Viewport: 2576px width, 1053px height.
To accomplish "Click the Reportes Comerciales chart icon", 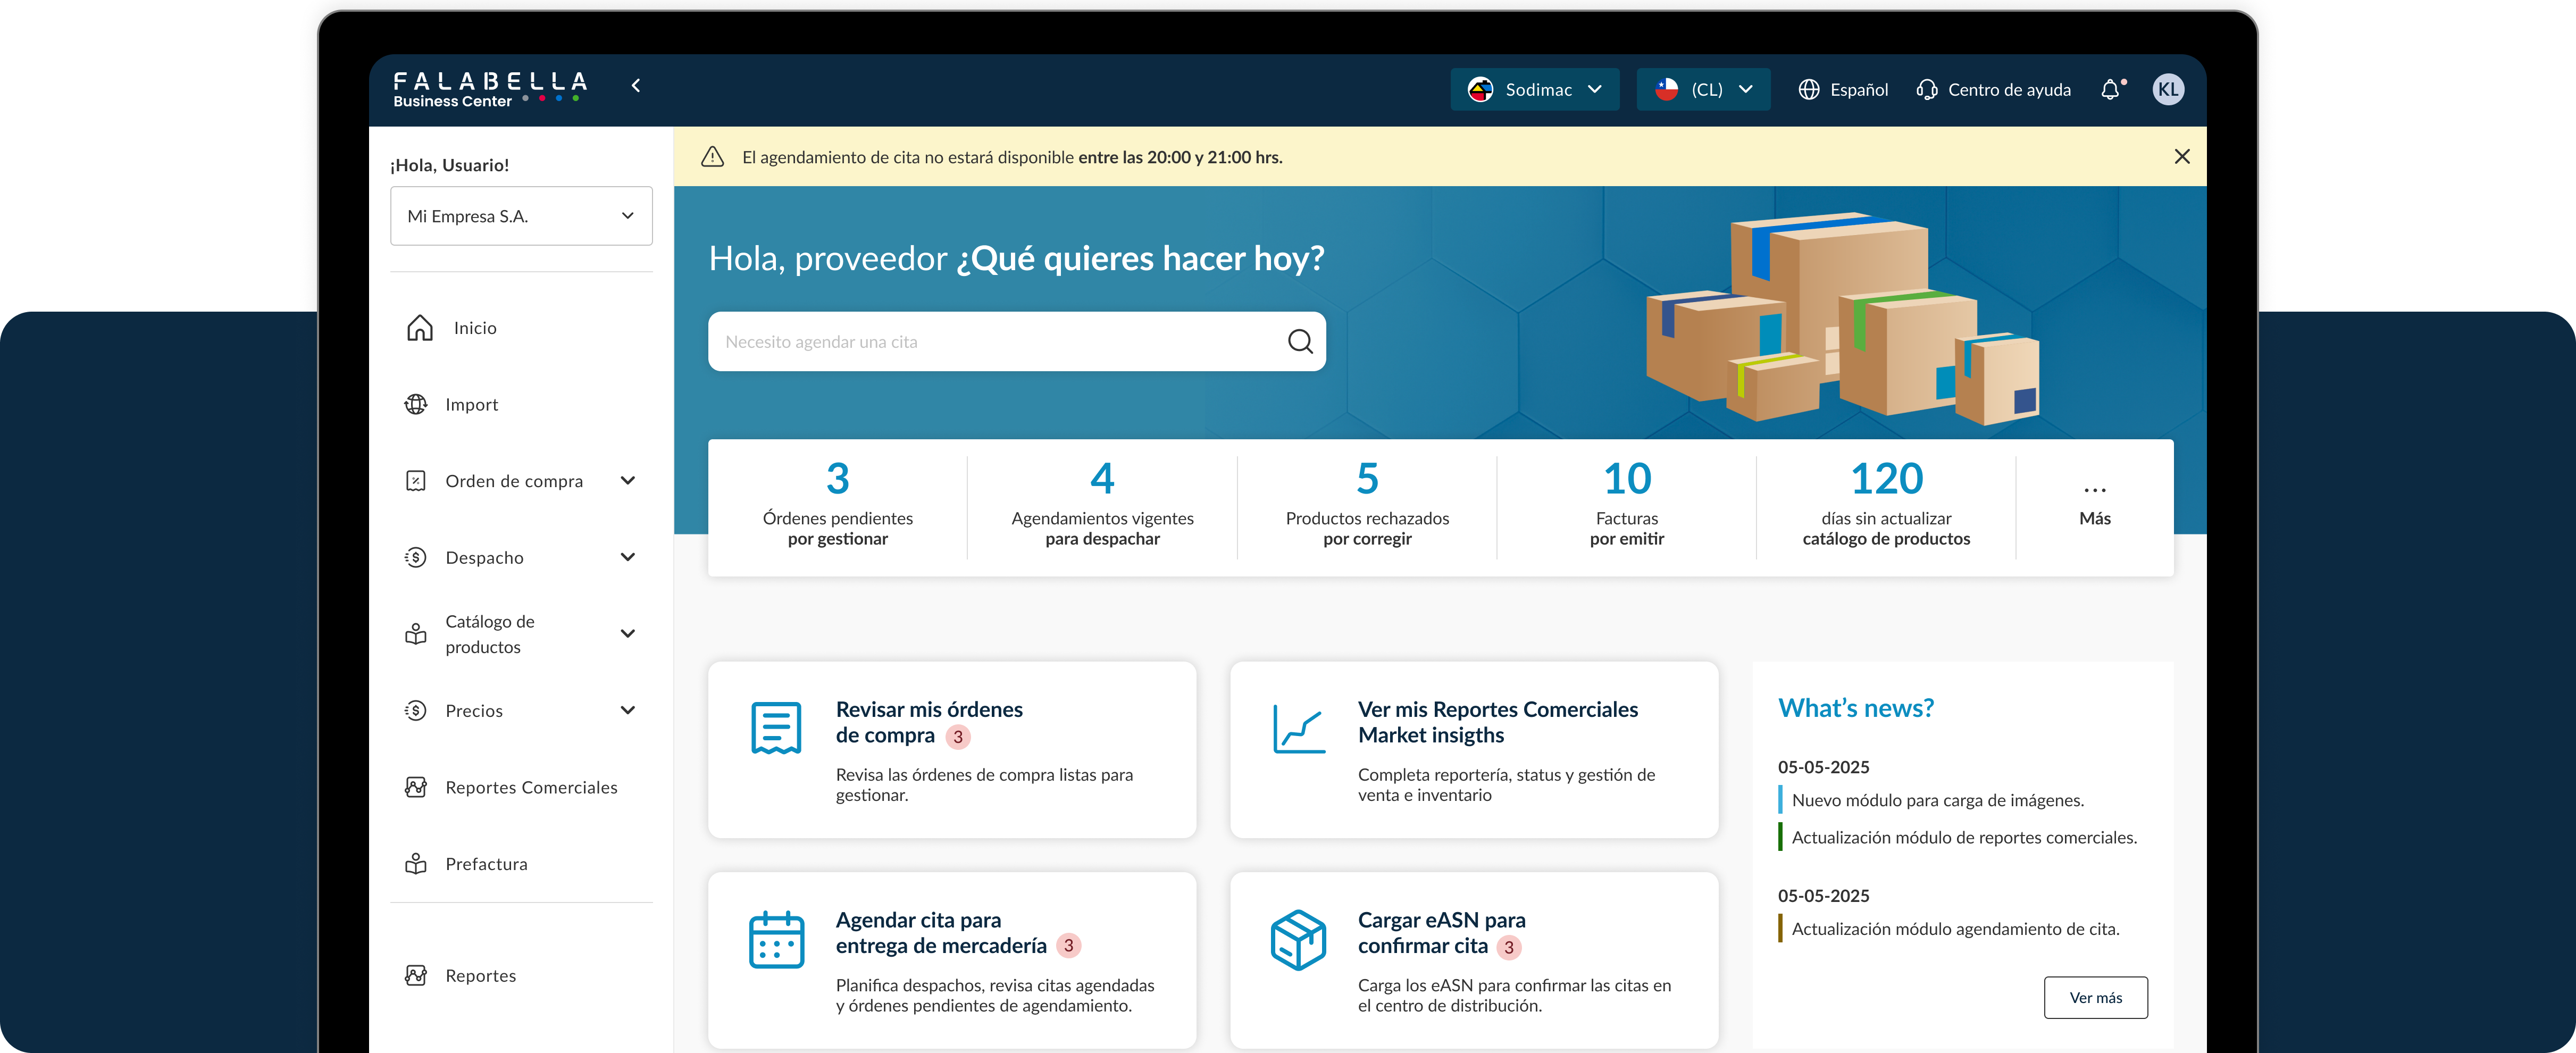I will tap(416, 787).
